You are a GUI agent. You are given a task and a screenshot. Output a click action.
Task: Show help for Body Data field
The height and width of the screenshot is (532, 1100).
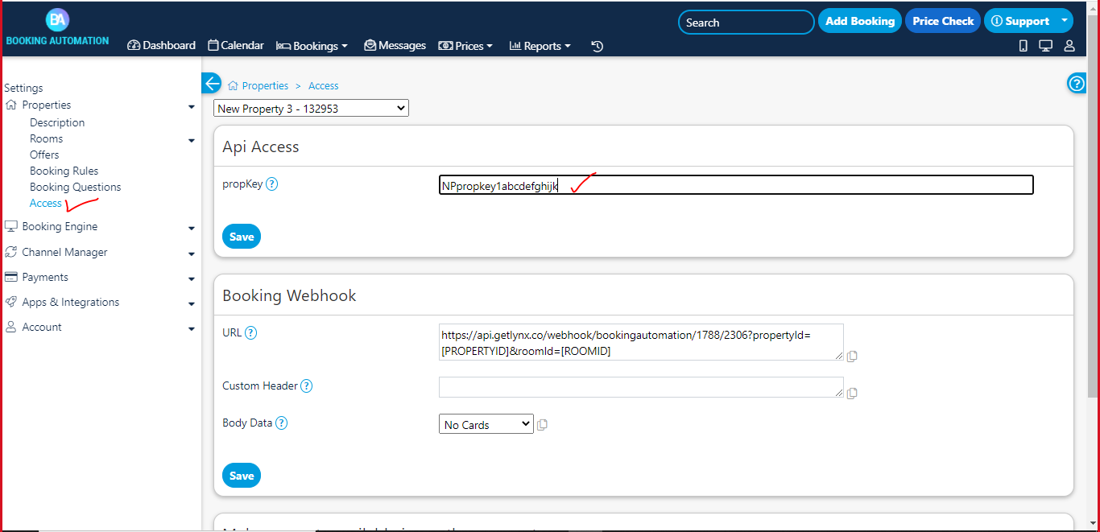pyautogui.click(x=282, y=423)
